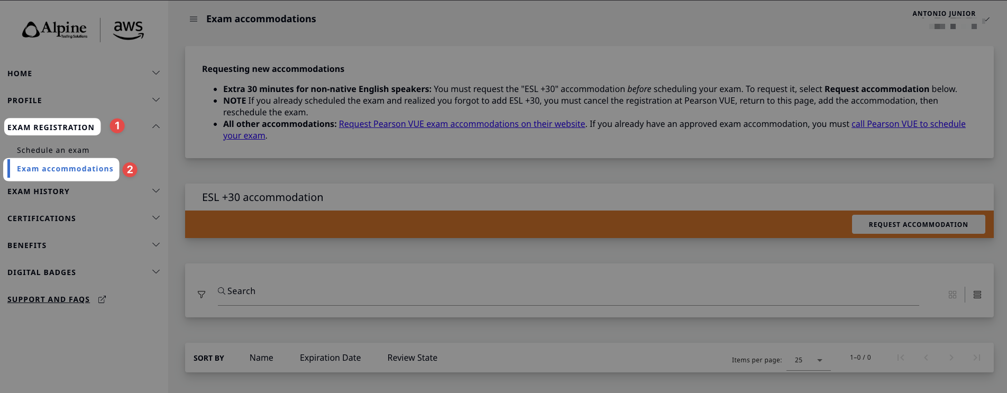The width and height of the screenshot is (1007, 393).
Task: Expand the HOME menu chevron
Action: [156, 73]
